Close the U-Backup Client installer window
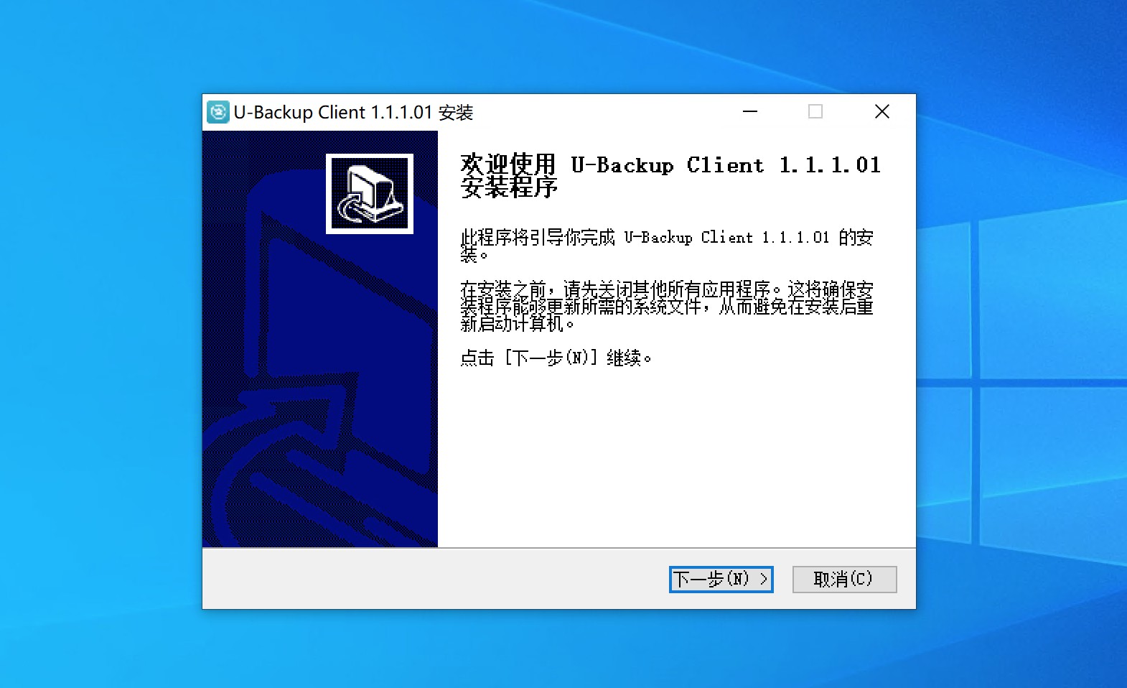Image resolution: width=1127 pixels, height=688 pixels. tap(882, 112)
